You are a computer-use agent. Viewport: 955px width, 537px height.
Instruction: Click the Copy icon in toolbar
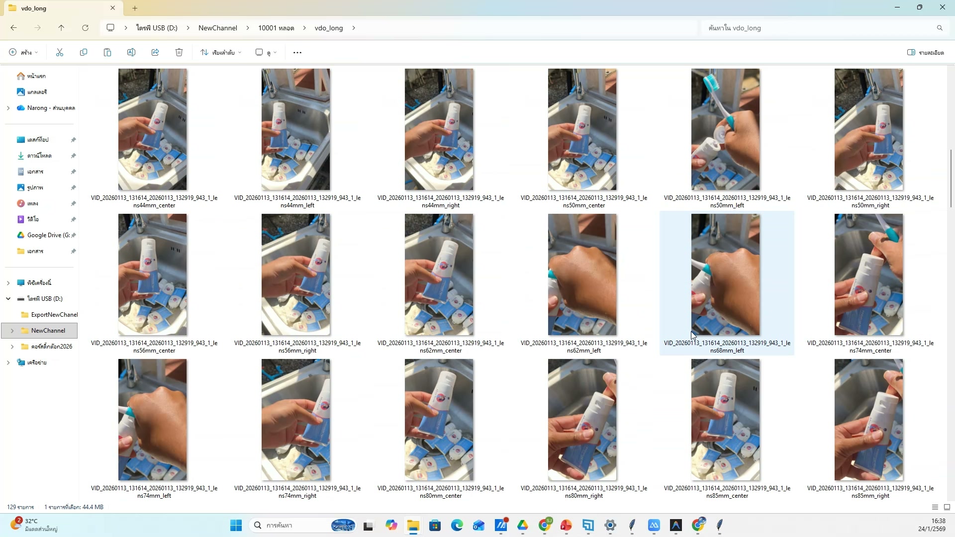[84, 52]
